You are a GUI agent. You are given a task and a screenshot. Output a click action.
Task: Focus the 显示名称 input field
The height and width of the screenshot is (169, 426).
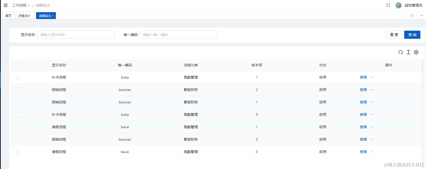[76, 35]
